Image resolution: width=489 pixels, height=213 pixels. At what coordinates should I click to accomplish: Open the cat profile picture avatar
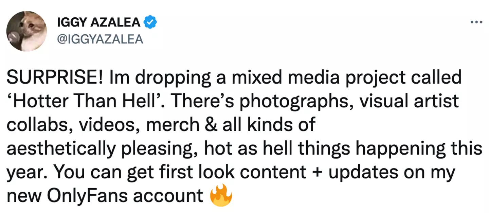[x=26, y=31]
